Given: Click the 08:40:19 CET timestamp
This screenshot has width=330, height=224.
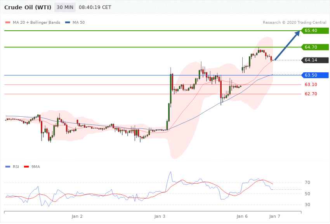Looking at the screenshot, I should (x=95, y=7).
